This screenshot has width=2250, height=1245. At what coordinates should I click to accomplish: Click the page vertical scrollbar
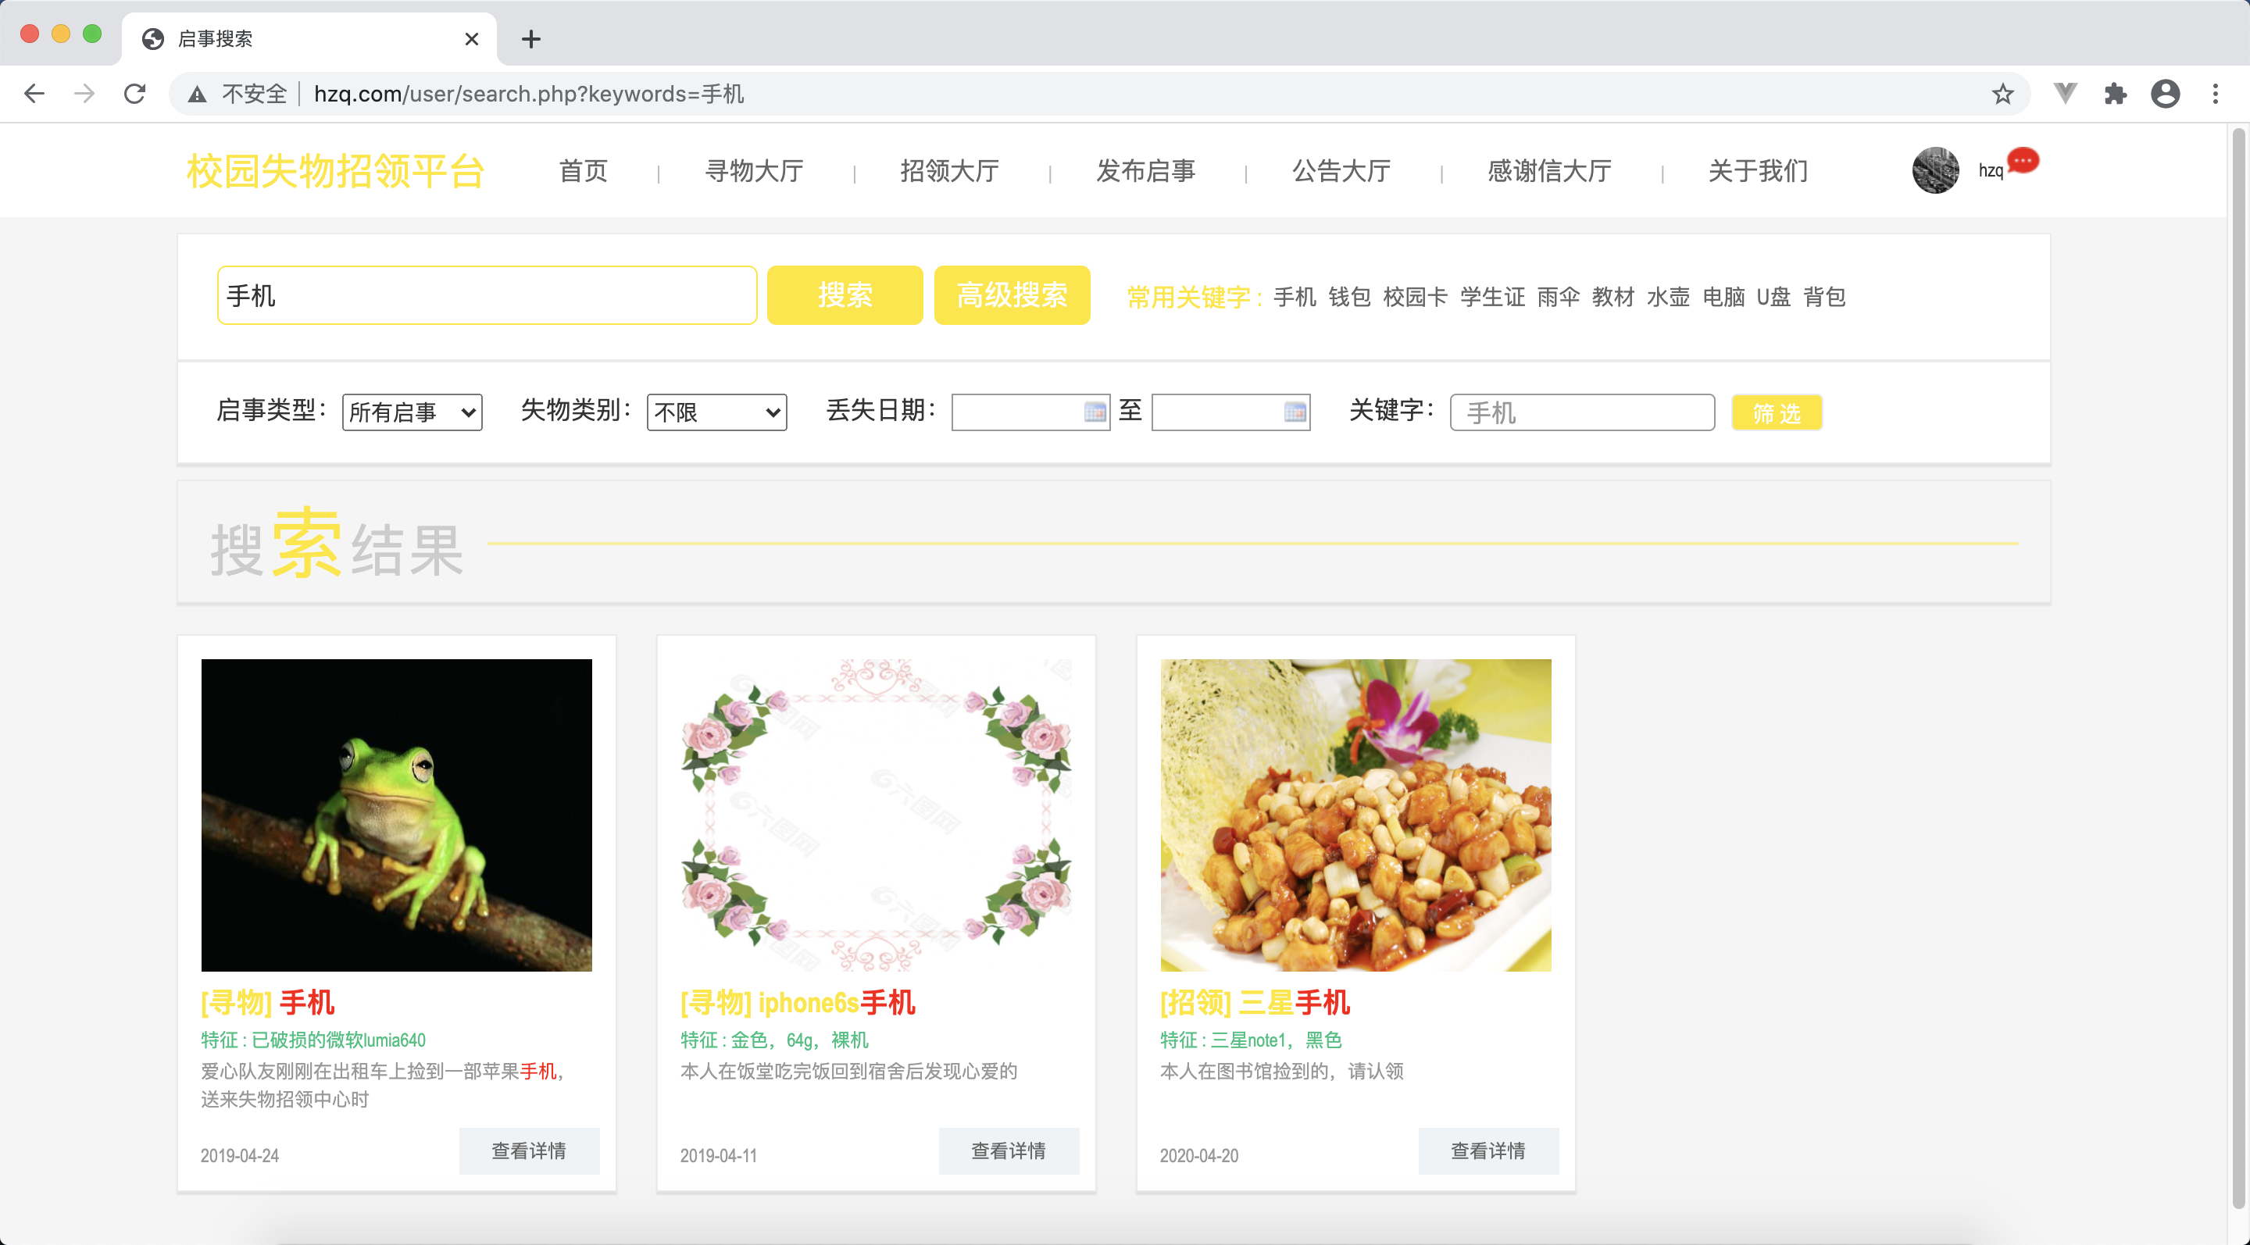click(x=2238, y=669)
